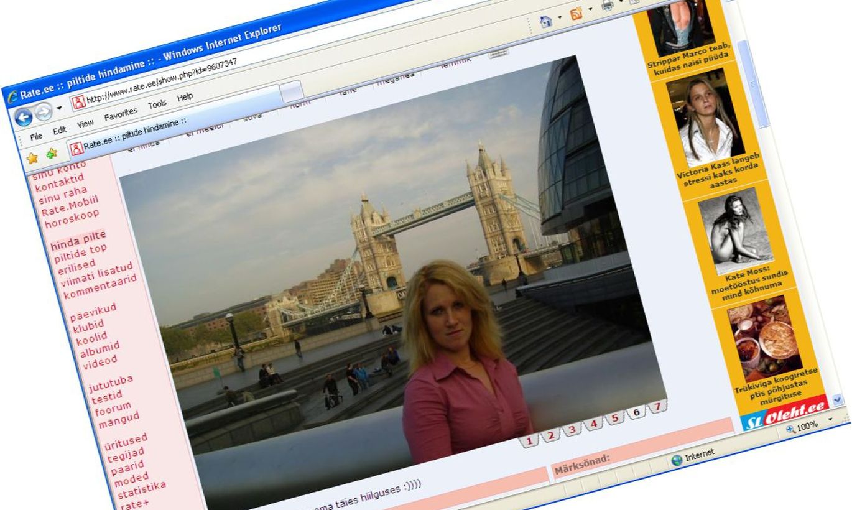Open the 'sinu raha' sidebar link
This screenshot has width=852, height=510.
pos(63,195)
